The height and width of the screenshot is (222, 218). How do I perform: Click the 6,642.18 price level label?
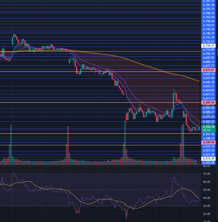click(x=208, y=82)
